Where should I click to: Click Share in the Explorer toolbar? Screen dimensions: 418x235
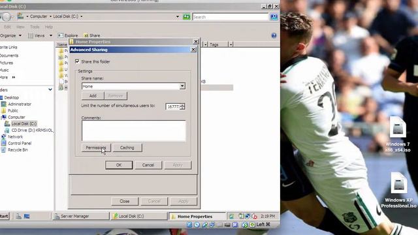tap(91, 35)
